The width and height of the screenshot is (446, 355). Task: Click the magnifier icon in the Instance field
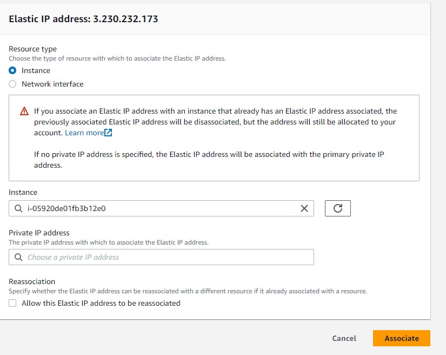(x=19, y=208)
